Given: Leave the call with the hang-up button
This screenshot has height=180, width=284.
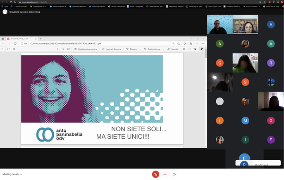Looking at the screenshot, I should tap(165, 174).
